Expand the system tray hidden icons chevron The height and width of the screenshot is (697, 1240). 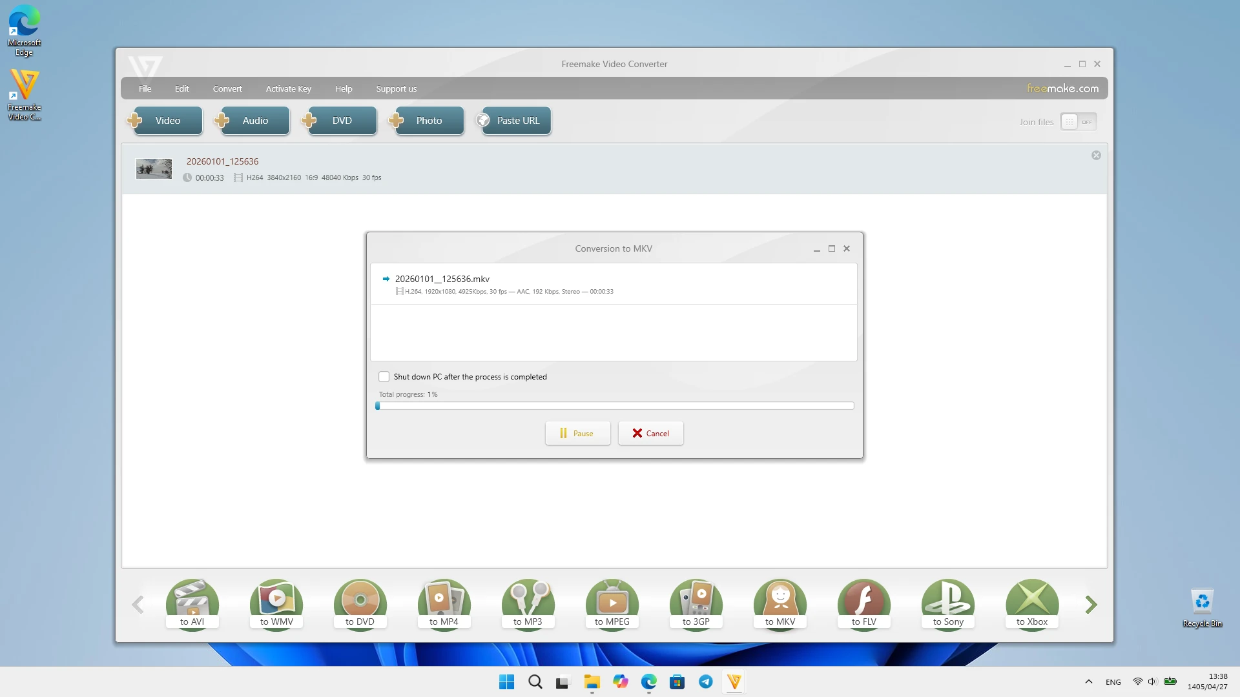point(1089,682)
